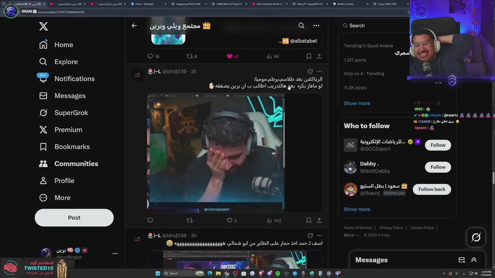Screen dimensions: 495x278
Task: Open Bookmarks in the sidebar
Action: coord(64,147)
